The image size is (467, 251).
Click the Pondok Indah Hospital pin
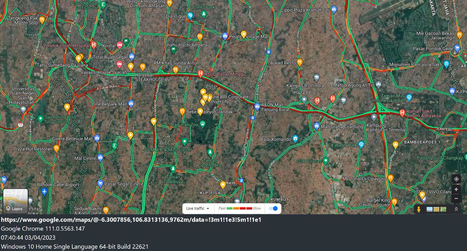(x=93, y=45)
